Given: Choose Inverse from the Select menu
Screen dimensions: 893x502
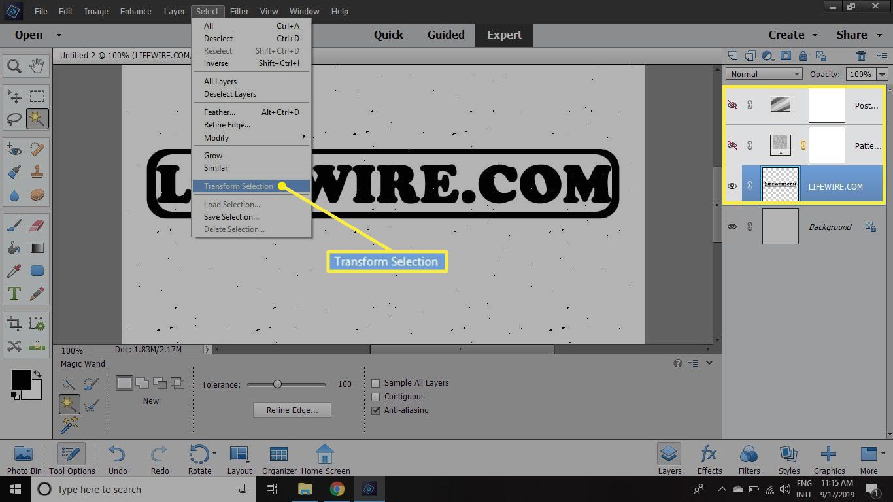Looking at the screenshot, I should pos(251,63).
